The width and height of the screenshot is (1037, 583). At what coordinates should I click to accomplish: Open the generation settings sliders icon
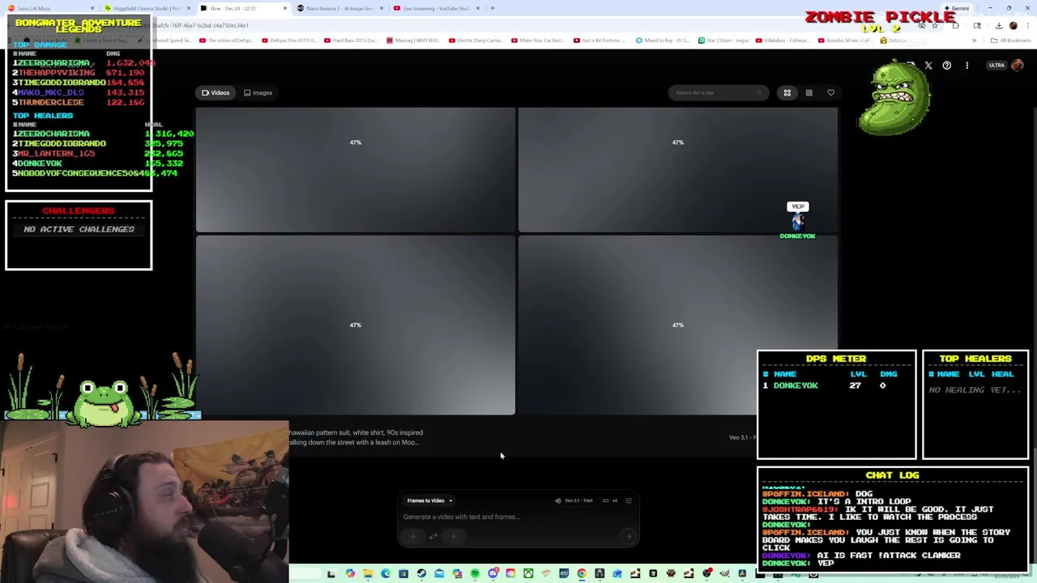click(x=628, y=500)
